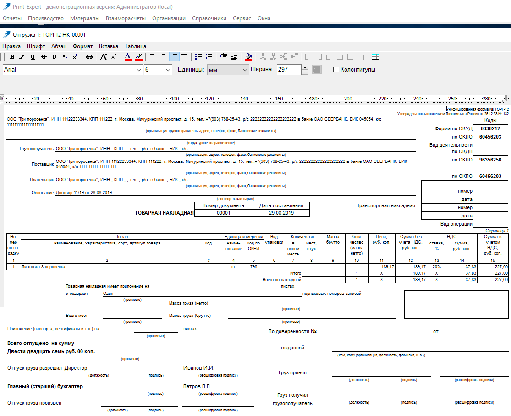Open the Единицы units dropdown
The height and width of the screenshot is (416, 511).
[x=228, y=70]
